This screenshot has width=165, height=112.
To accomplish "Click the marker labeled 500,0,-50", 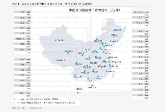I will 112,62.
